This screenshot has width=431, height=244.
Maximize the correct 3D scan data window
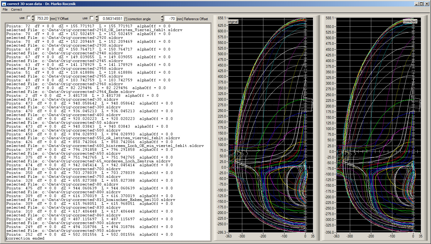(421, 4)
